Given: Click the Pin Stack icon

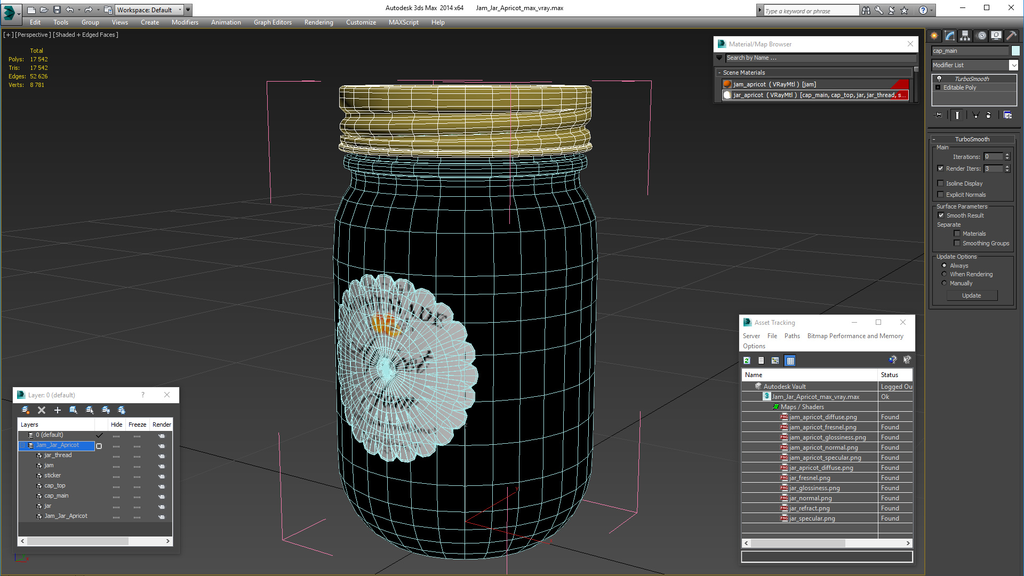Looking at the screenshot, I should tap(939, 115).
